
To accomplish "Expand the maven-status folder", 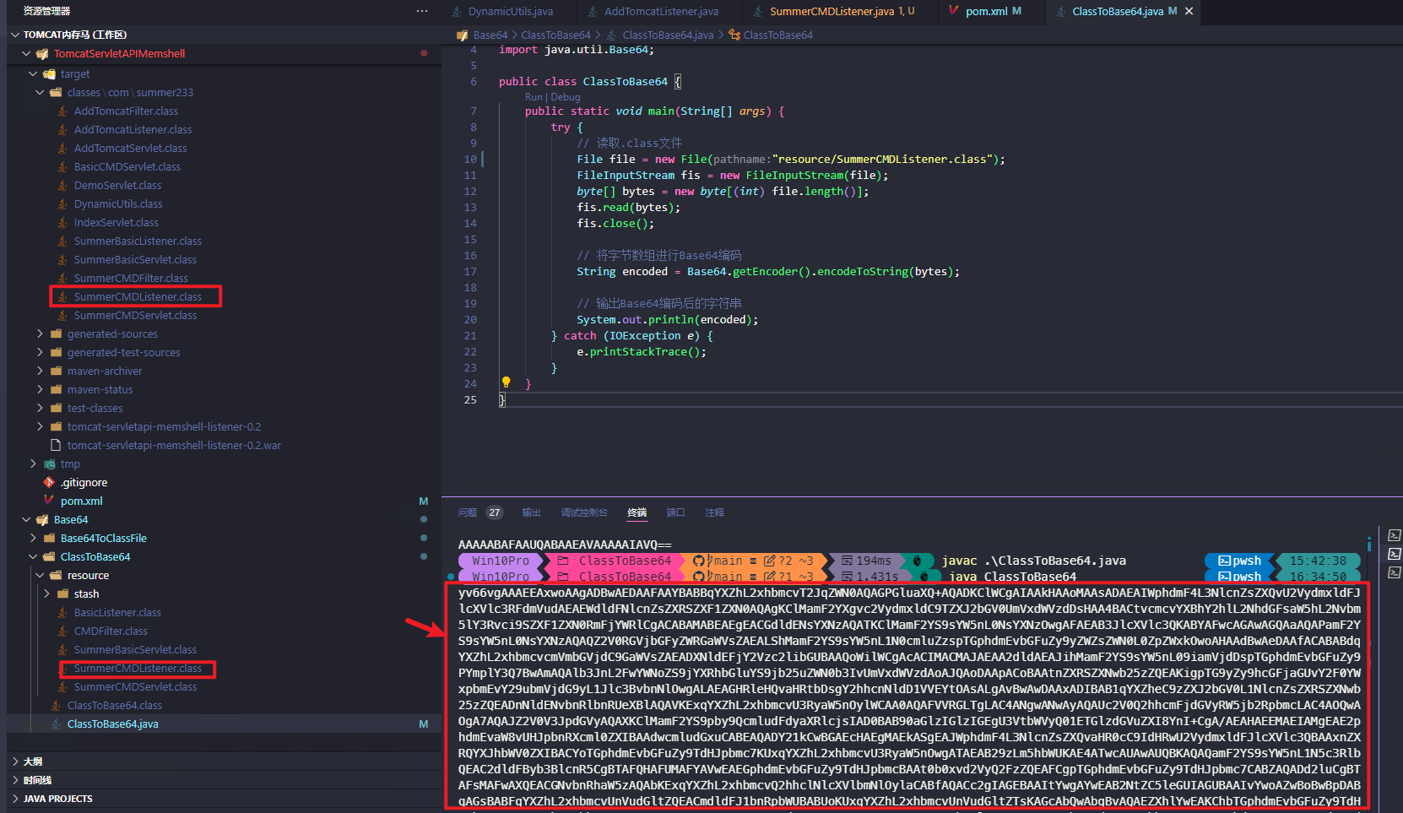I will 40,389.
